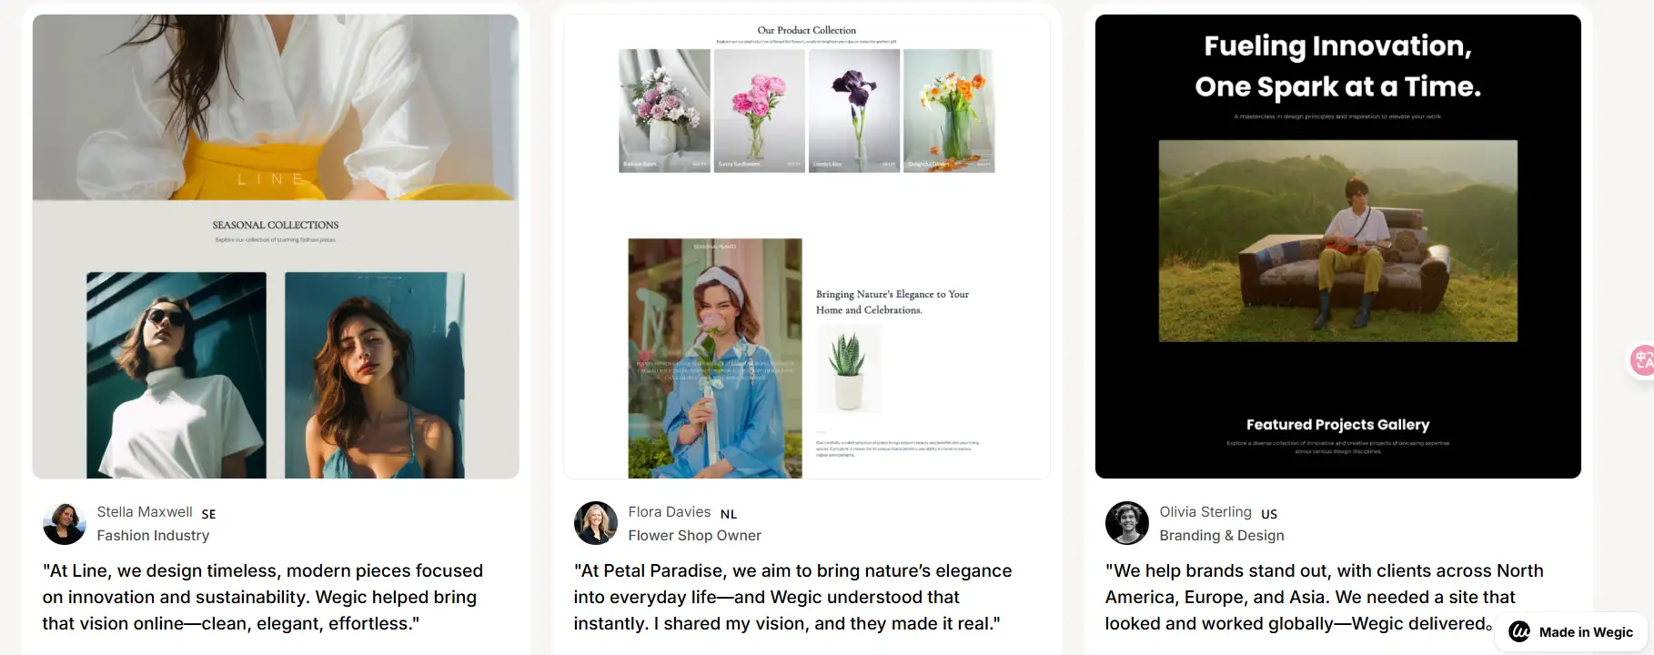Click the SE country badge beside Stella Maxwell
This screenshot has height=655, width=1654.
point(208,514)
